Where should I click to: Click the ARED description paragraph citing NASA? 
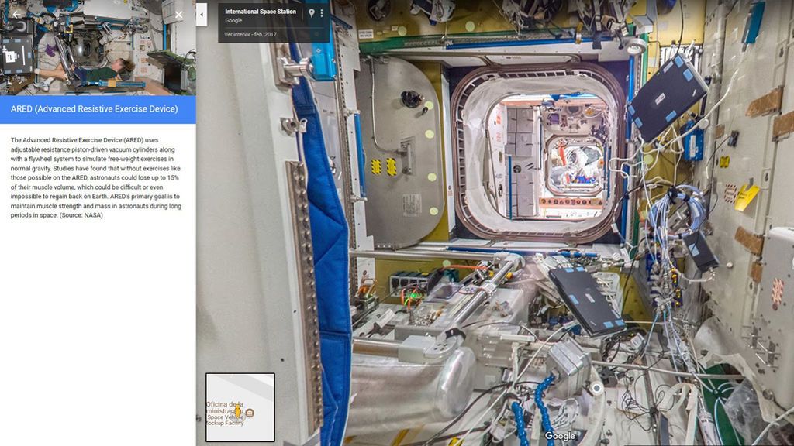click(95, 177)
